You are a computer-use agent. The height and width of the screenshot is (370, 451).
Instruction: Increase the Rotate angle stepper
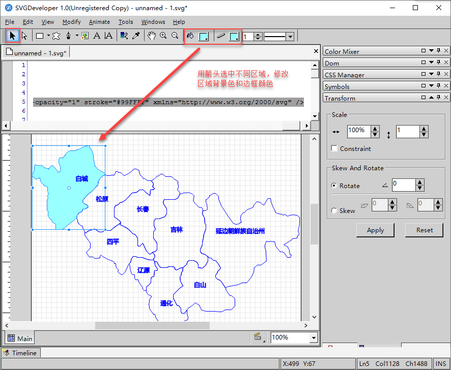(x=419, y=182)
